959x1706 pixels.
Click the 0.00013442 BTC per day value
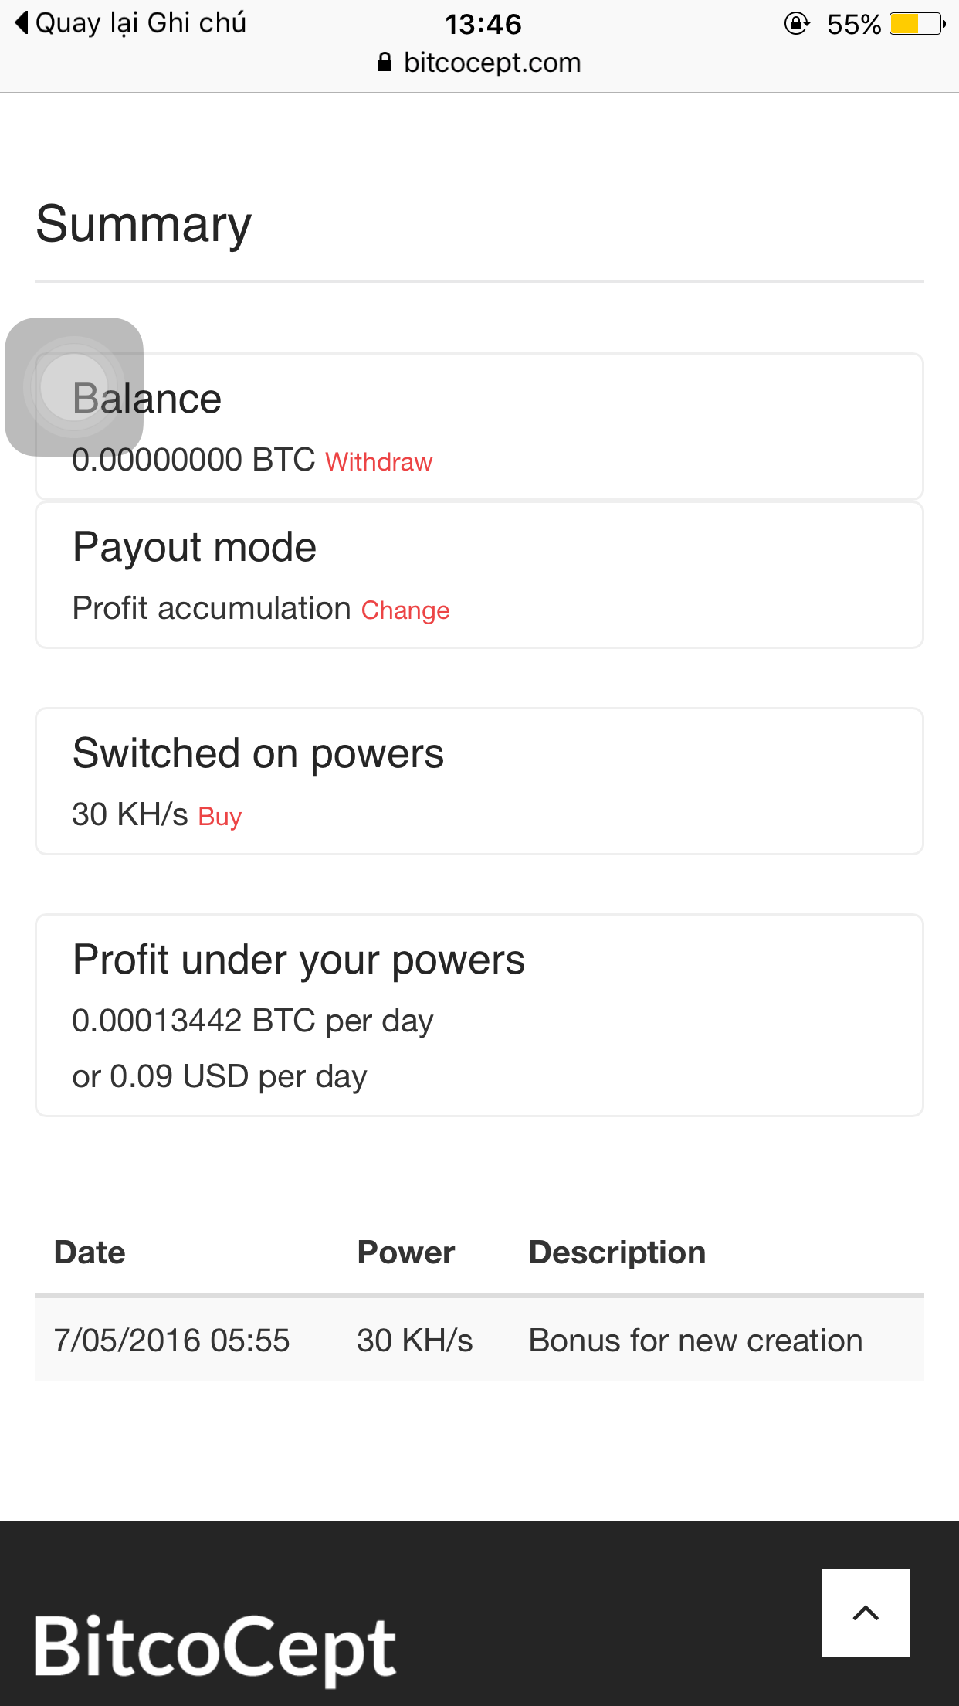[x=252, y=1021]
